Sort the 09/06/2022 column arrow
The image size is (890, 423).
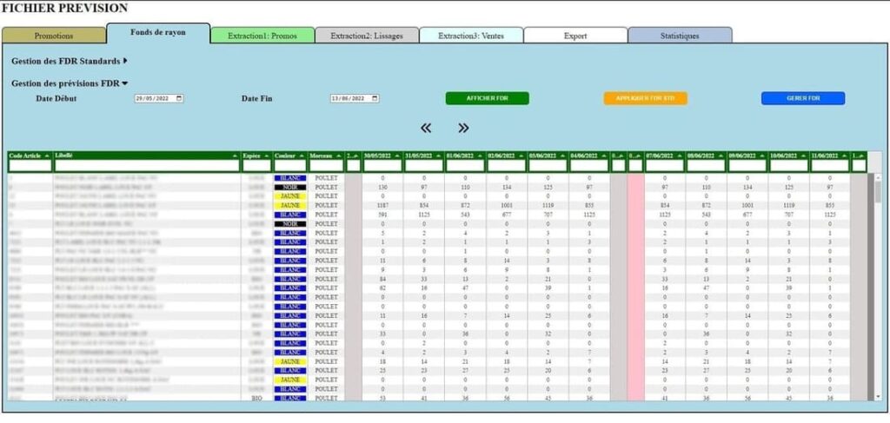[761, 155]
